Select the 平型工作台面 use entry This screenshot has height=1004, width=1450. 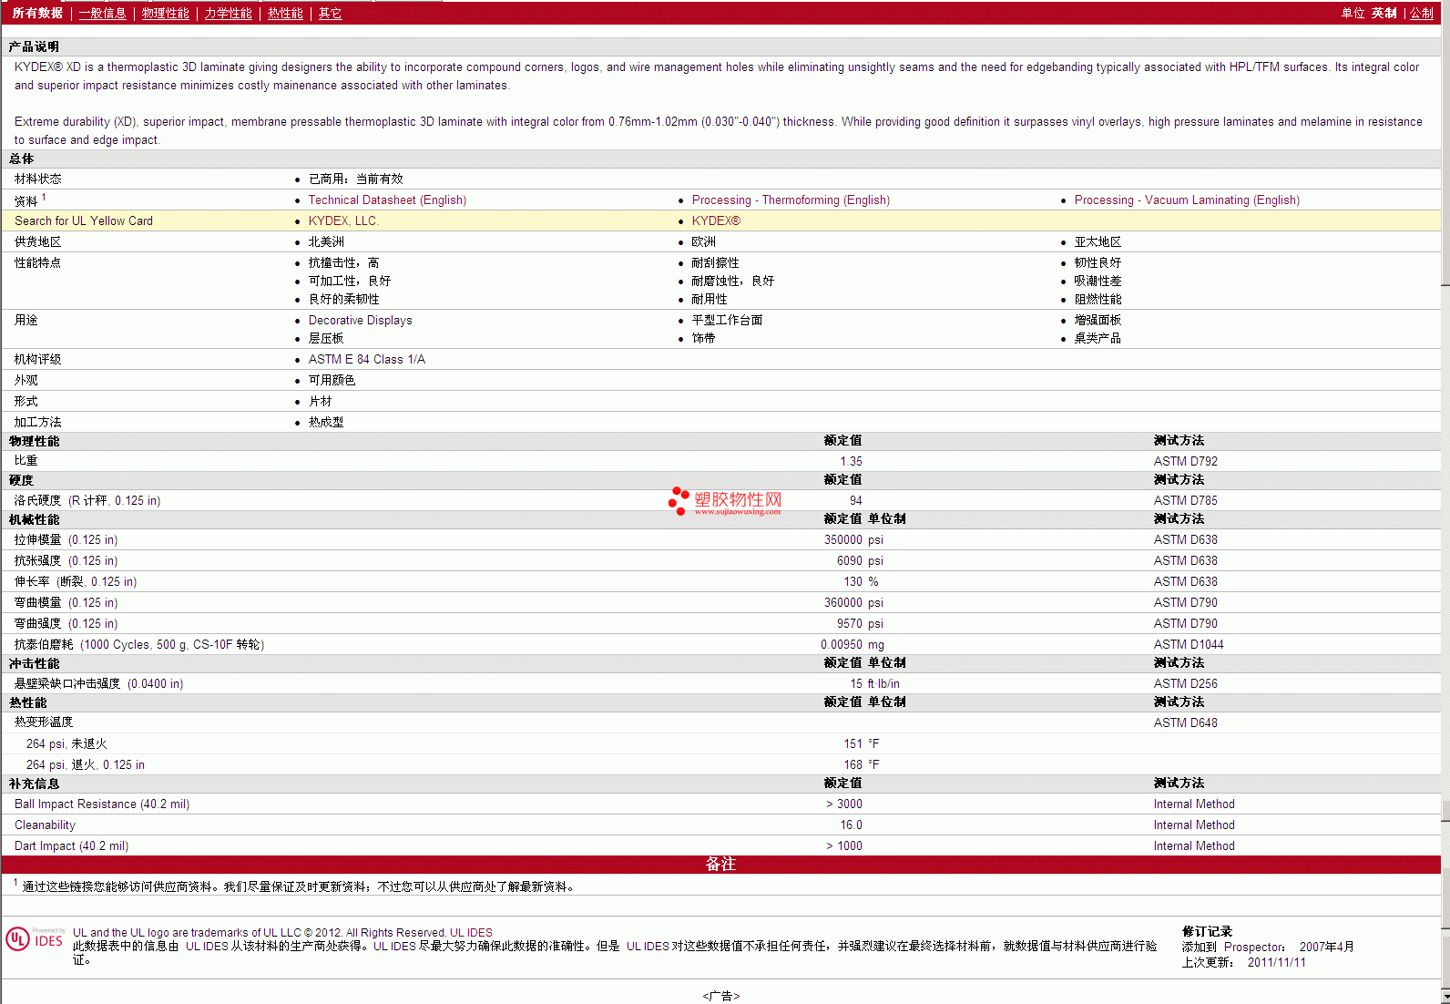pyautogui.click(x=727, y=321)
